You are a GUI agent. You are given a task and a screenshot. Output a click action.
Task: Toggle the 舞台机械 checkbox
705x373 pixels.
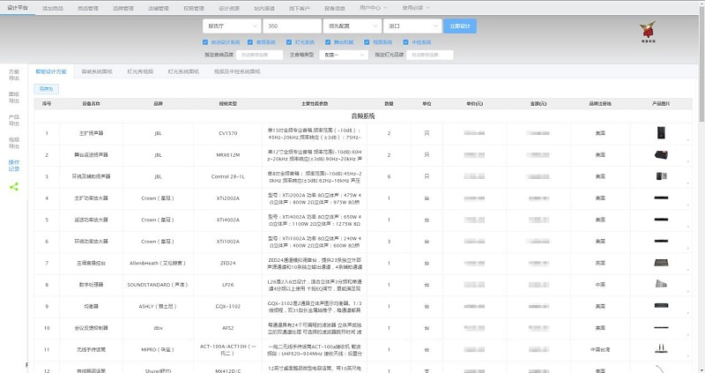(328, 42)
